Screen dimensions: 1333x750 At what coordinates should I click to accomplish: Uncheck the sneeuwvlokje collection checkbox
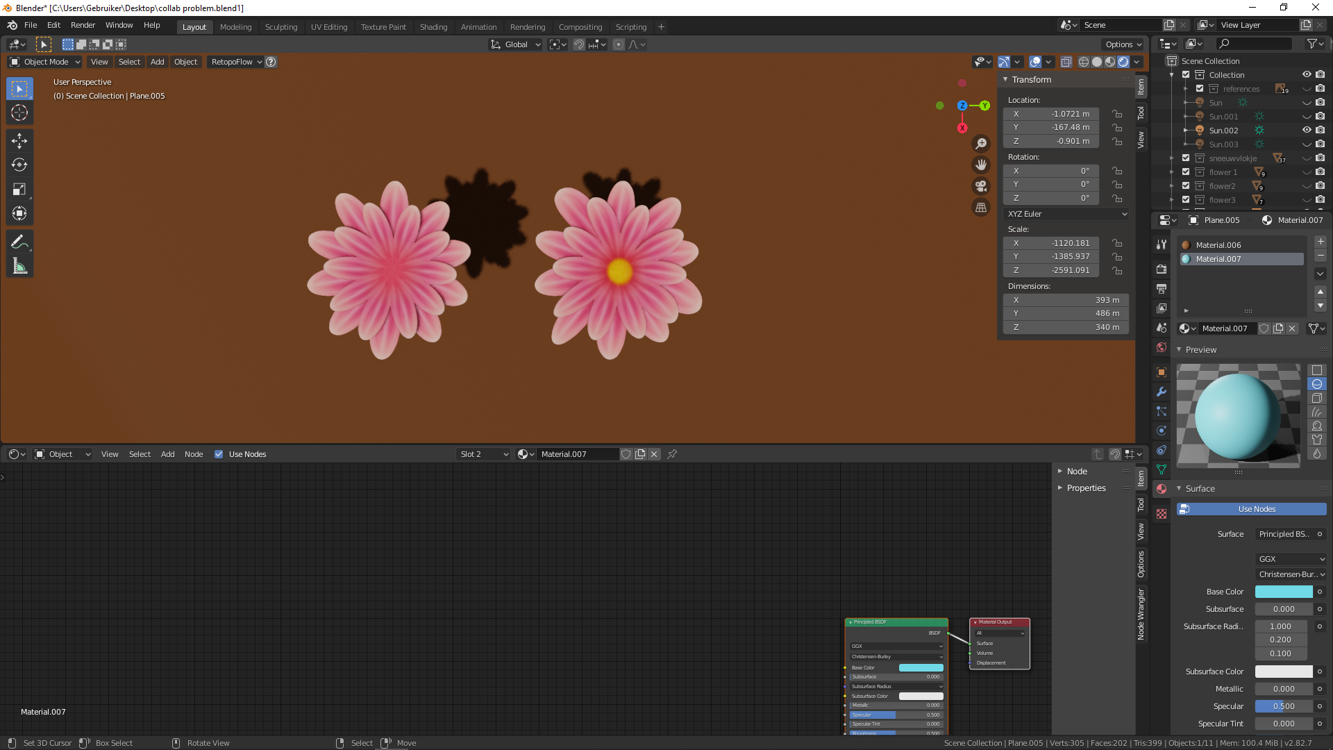[x=1186, y=158]
